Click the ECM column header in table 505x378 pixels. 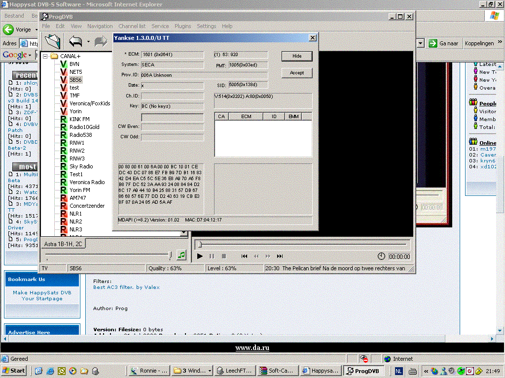click(246, 116)
